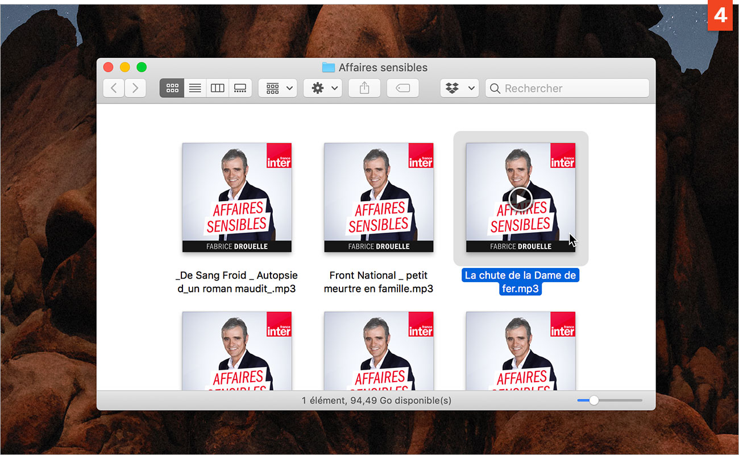Switch to icon view mode
Screen dimensions: 739x455
point(172,88)
